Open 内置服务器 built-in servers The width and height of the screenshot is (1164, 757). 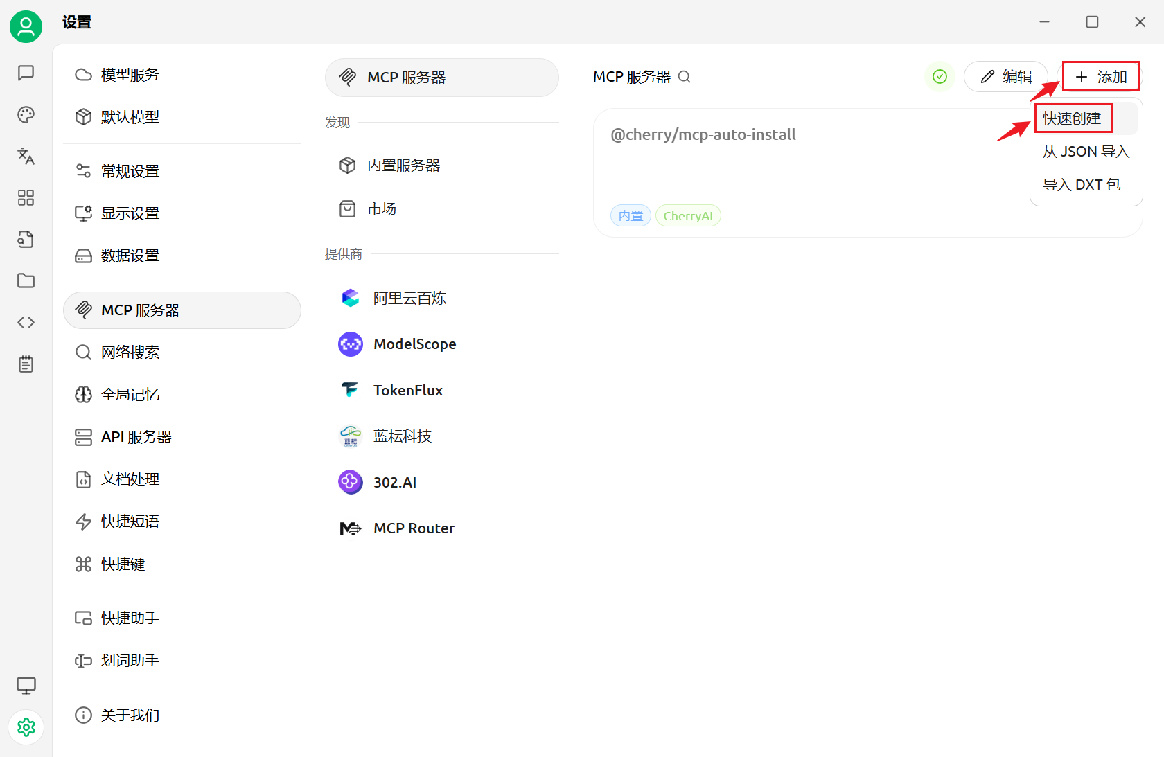442,166
